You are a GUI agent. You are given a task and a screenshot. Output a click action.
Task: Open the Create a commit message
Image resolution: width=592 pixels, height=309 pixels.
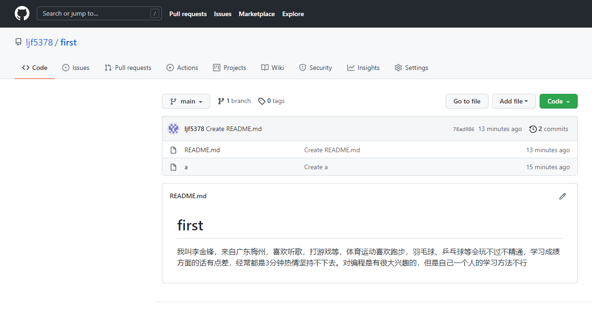316,167
